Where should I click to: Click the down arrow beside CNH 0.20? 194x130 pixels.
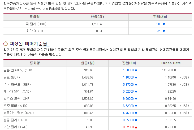click(164, 31)
